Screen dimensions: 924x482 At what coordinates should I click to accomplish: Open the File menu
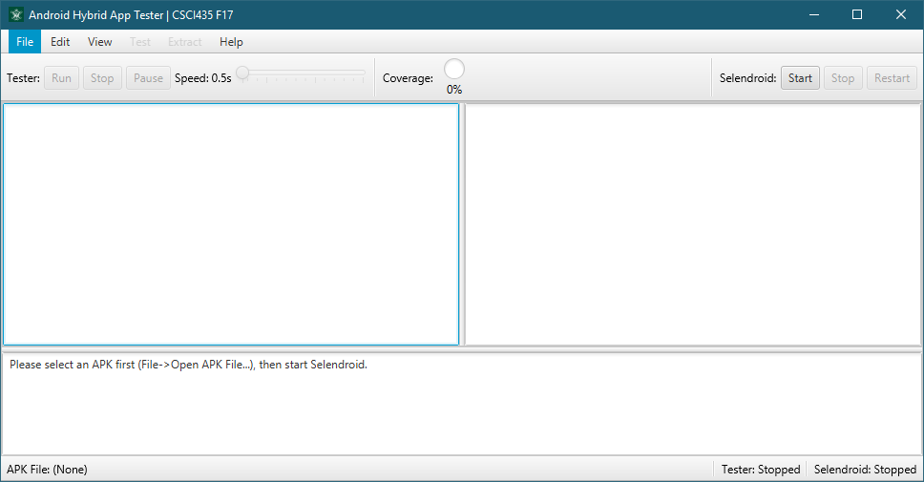click(25, 42)
